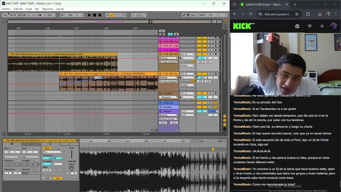
Task: Open track 7 Track Volume automation dropdown
Action: [x=168, y=81]
